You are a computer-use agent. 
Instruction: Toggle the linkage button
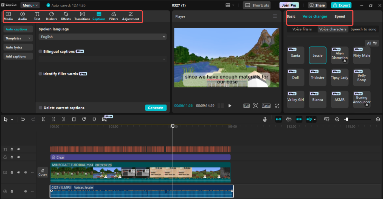click(299, 119)
